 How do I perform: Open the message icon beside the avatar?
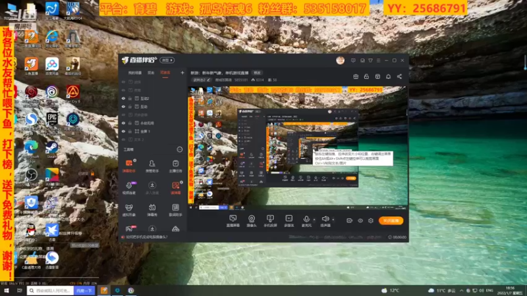pos(353,61)
